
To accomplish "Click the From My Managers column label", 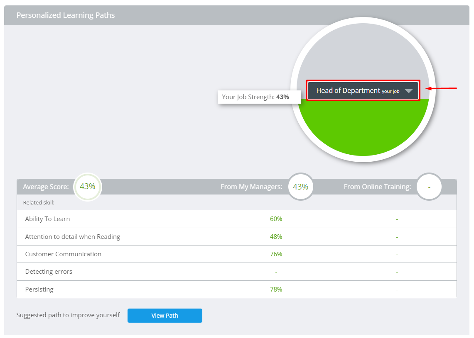I will coord(251,187).
